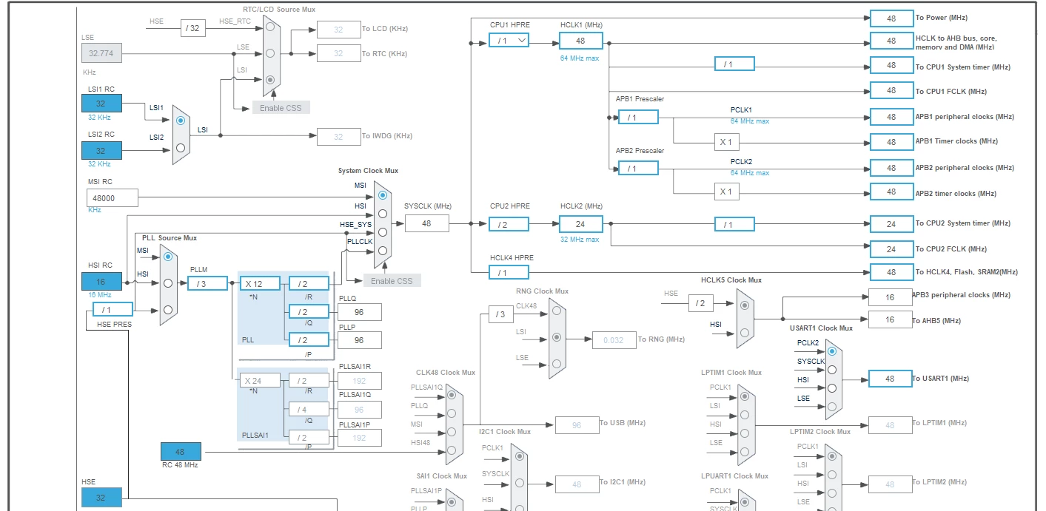Select CLK48 in RNG Clock Mux
1046x511 pixels.
pos(557,312)
